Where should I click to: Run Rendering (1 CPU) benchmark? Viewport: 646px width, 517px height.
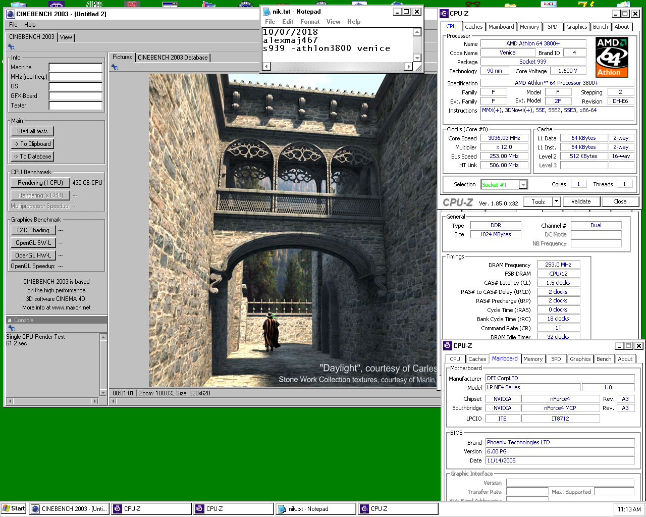(40, 183)
